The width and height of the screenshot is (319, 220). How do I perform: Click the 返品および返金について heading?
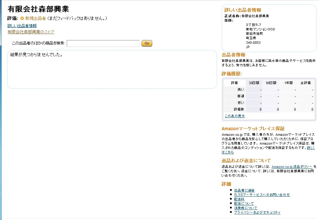pyautogui.click(x=246, y=161)
